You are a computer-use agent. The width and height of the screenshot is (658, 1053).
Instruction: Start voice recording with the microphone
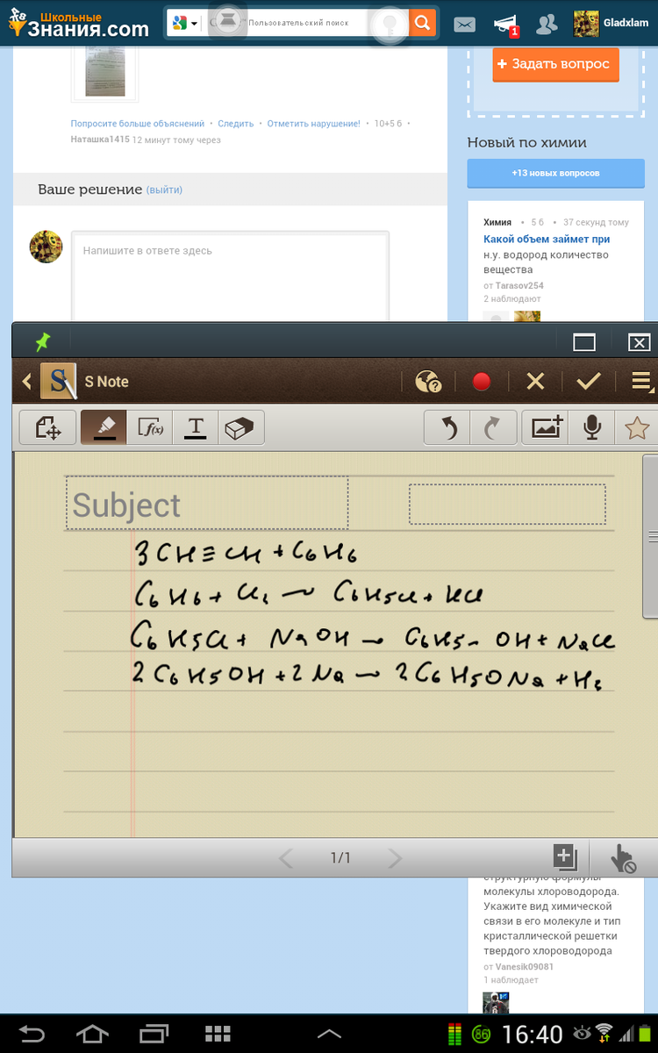(592, 427)
